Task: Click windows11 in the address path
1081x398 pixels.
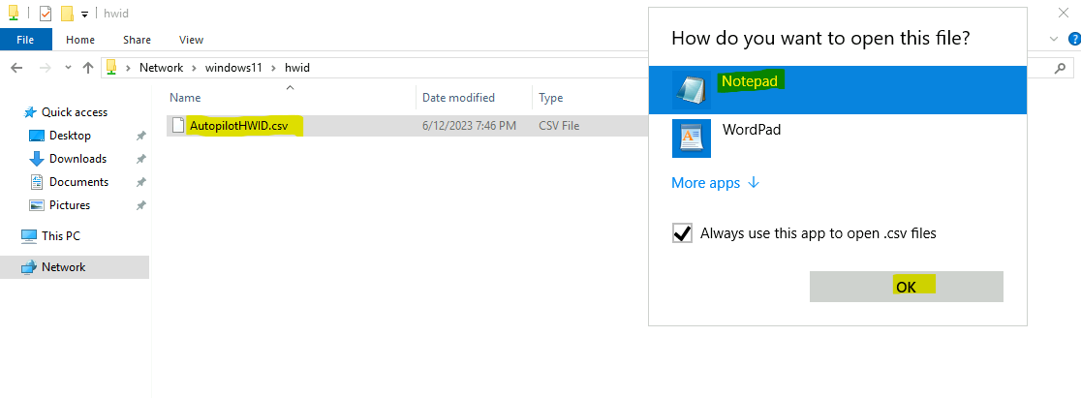Action: click(x=233, y=68)
